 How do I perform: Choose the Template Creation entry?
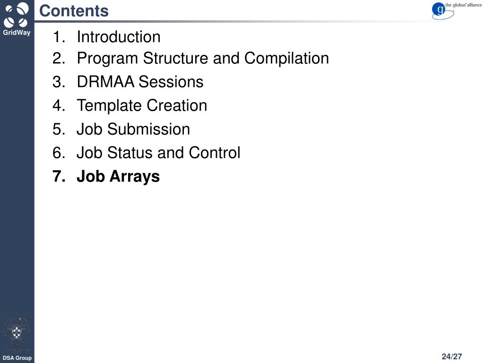pyautogui.click(x=142, y=105)
